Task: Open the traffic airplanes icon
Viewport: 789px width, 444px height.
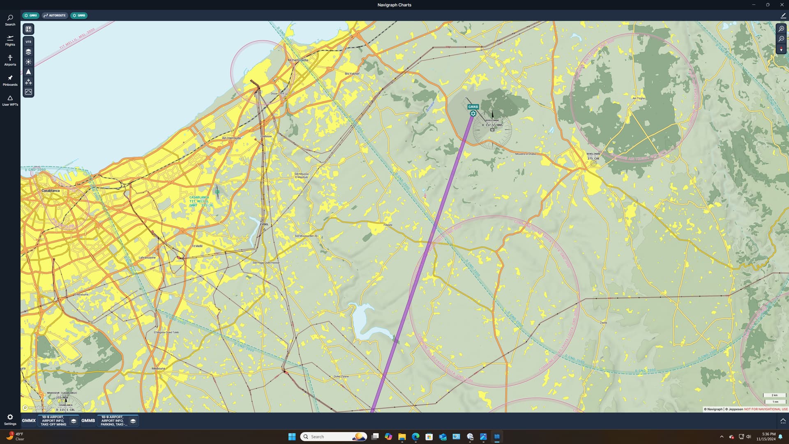Action: point(28,82)
